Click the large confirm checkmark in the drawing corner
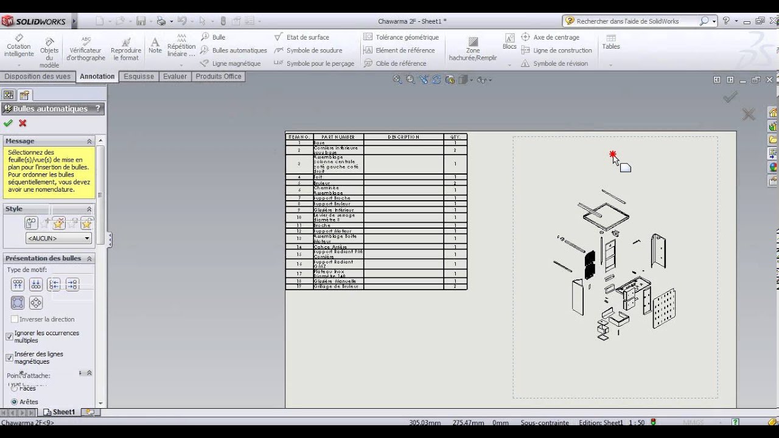 click(x=730, y=96)
